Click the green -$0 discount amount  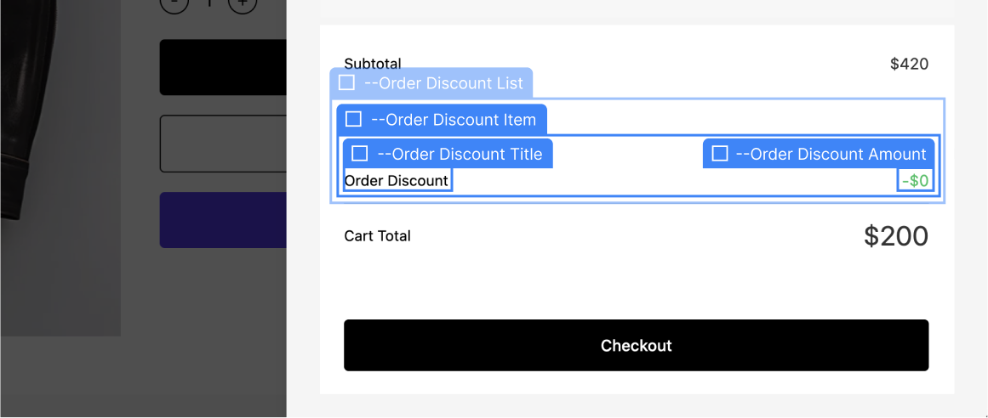(916, 181)
